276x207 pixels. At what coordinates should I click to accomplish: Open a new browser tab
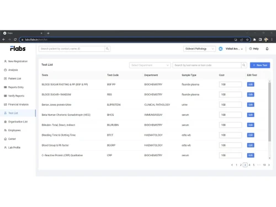[x=48, y=33]
